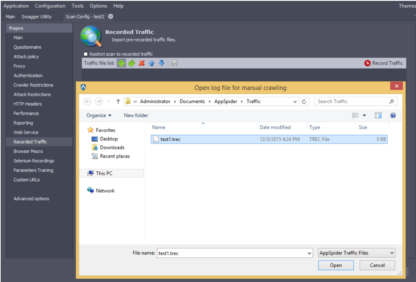
Task: Click in the Search Traffic field
Action: point(352,102)
